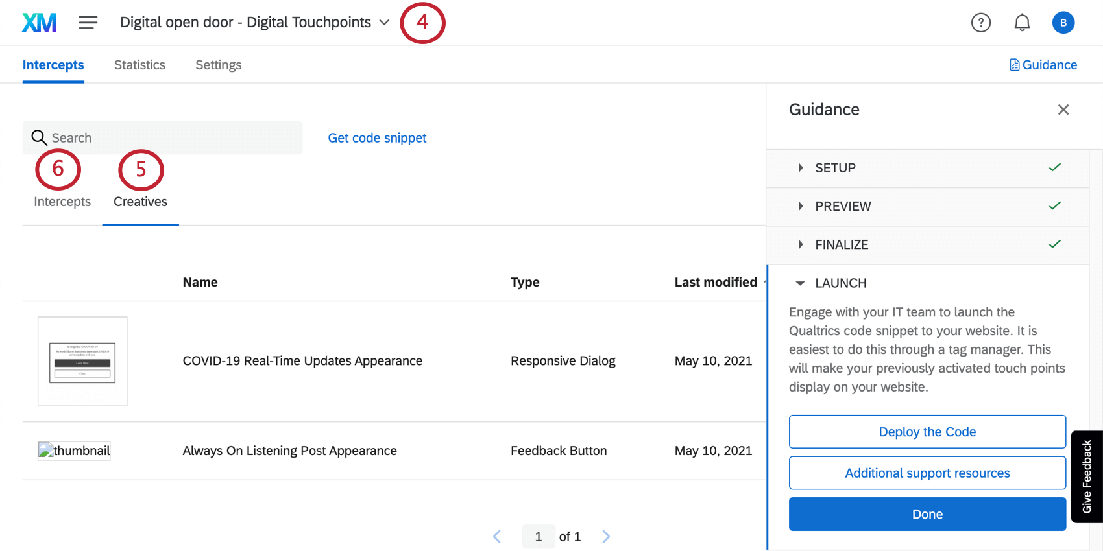This screenshot has width=1103, height=551.
Task: Switch to the Statistics tab
Action: point(139,65)
